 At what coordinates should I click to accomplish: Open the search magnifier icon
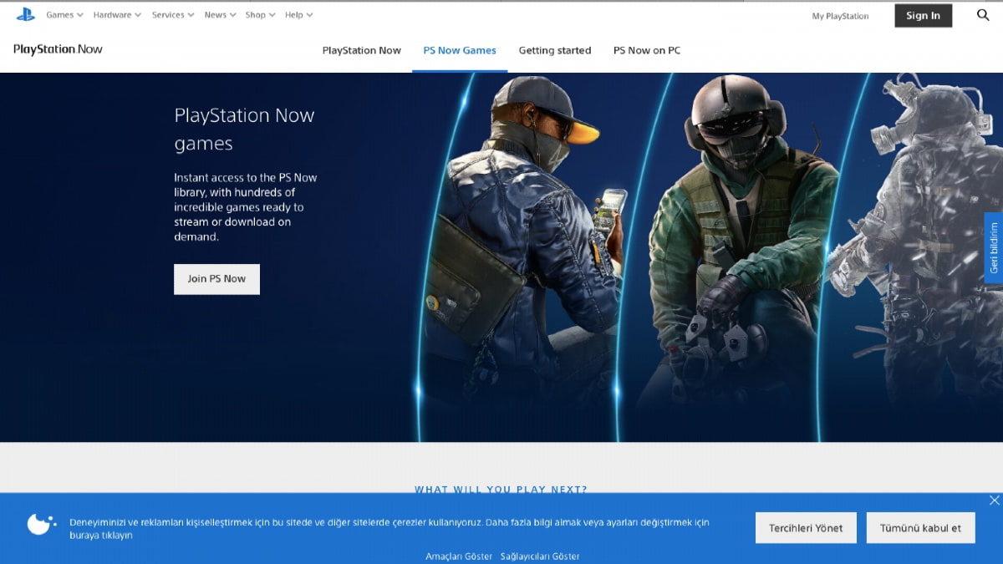pyautogui.click(x=983, y=15)
